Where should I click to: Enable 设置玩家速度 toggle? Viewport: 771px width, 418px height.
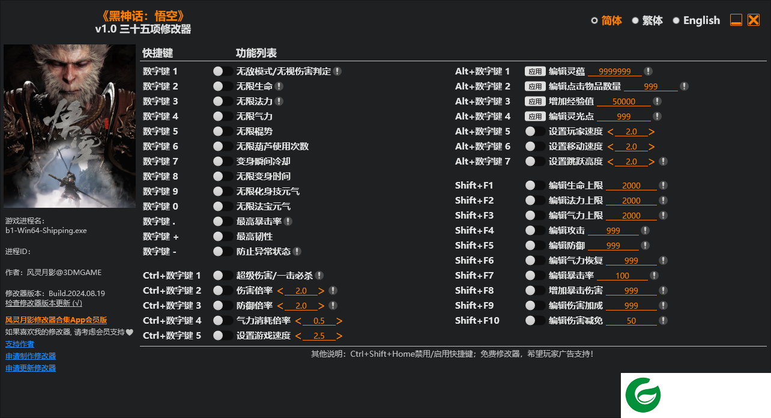coord(535,132)
